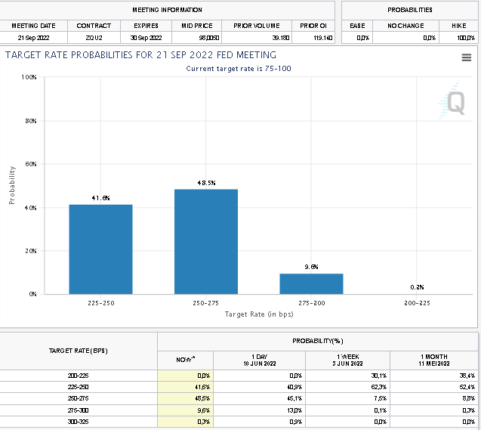This screenshot has width=481, height=430.
Task: Click the 'Current target rate is 75-100' subtitle
Action: click(239, 69)
